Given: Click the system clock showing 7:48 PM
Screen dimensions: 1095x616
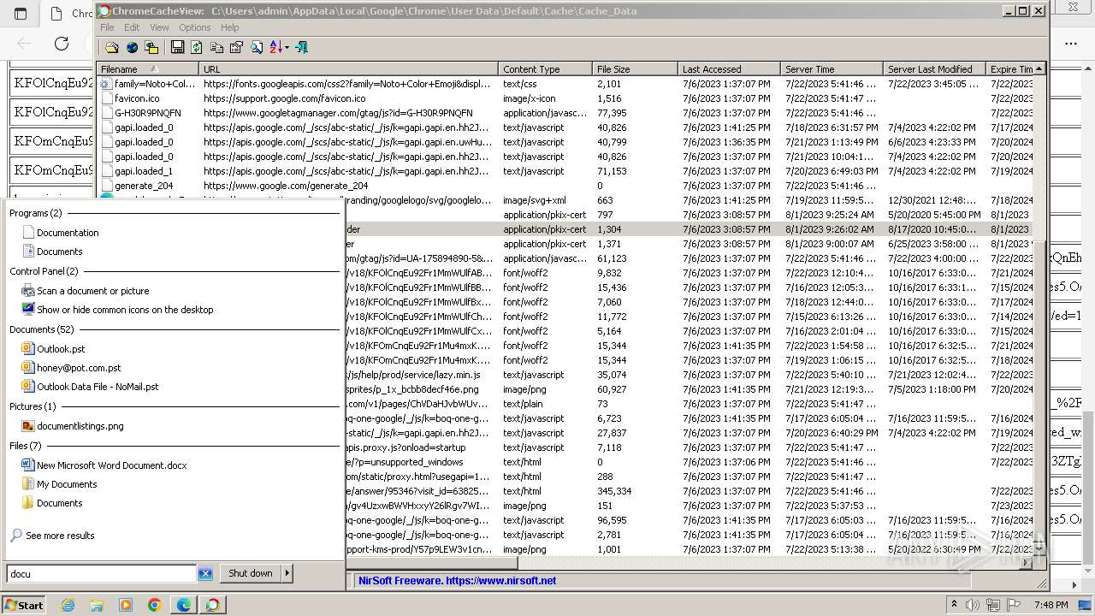Looking at the screenshot, I should point(1051,605).
